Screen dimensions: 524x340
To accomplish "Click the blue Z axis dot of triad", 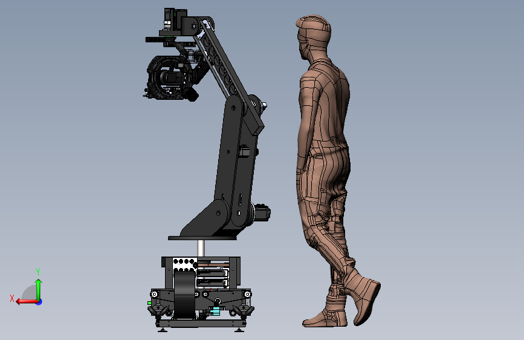I will click(x=39, y=302).
